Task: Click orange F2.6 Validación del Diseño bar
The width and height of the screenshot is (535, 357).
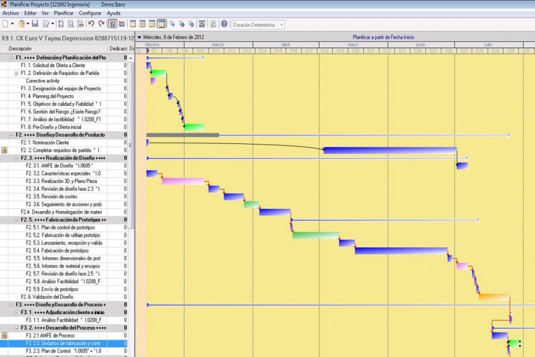Action: 494,297
